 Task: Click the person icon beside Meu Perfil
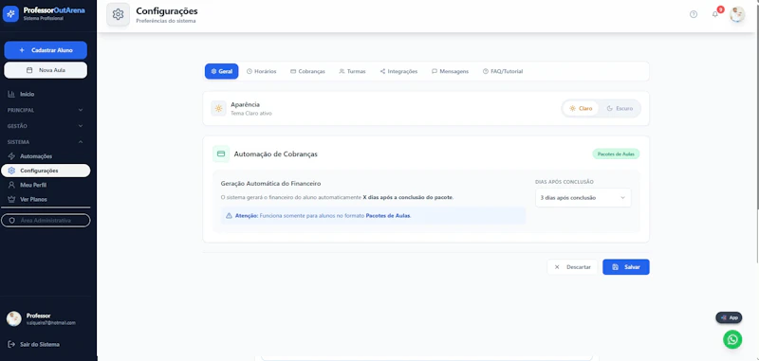click(11, 185)
